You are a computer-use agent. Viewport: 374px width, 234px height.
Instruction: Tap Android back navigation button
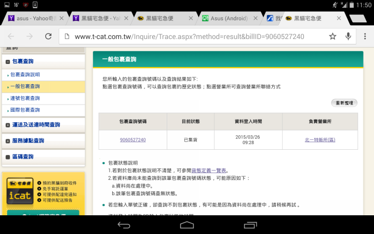(124, 225)
